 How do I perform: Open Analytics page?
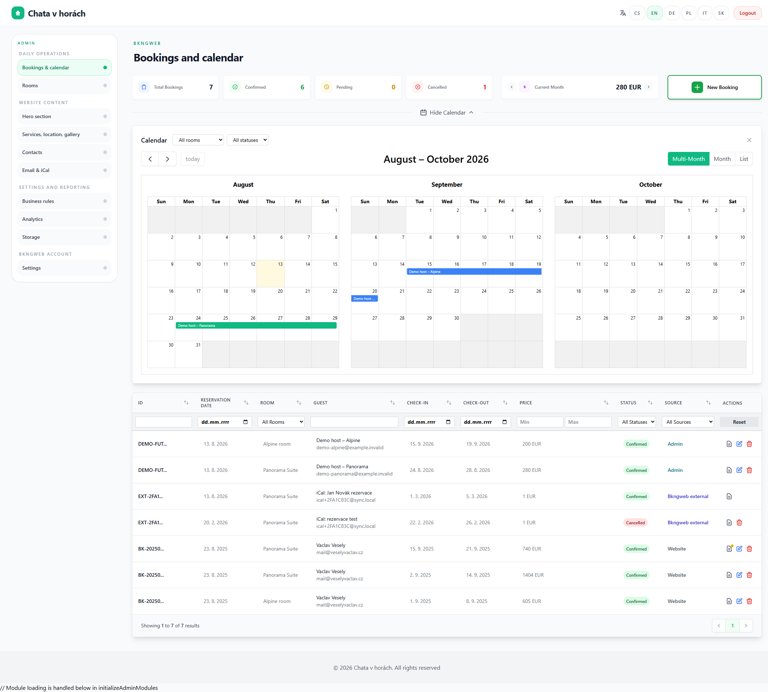click(64, 219)
